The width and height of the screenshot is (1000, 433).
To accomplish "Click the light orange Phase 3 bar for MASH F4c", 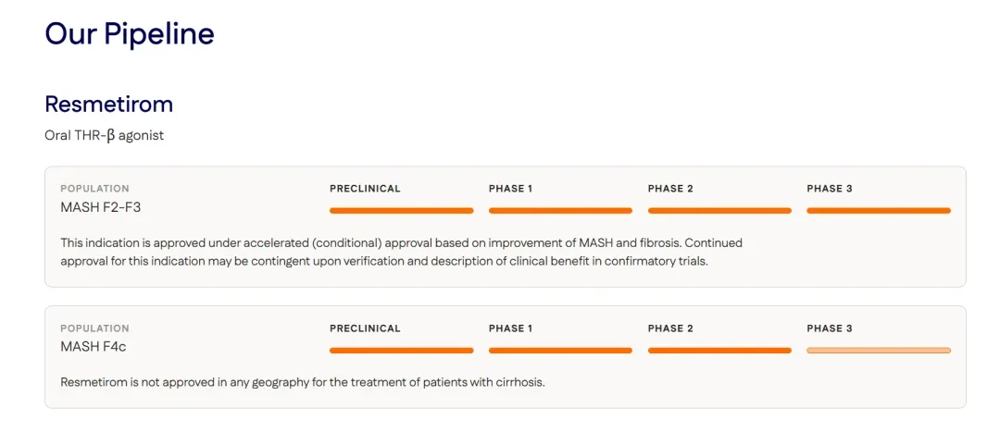I will click(x=878, y=350).
